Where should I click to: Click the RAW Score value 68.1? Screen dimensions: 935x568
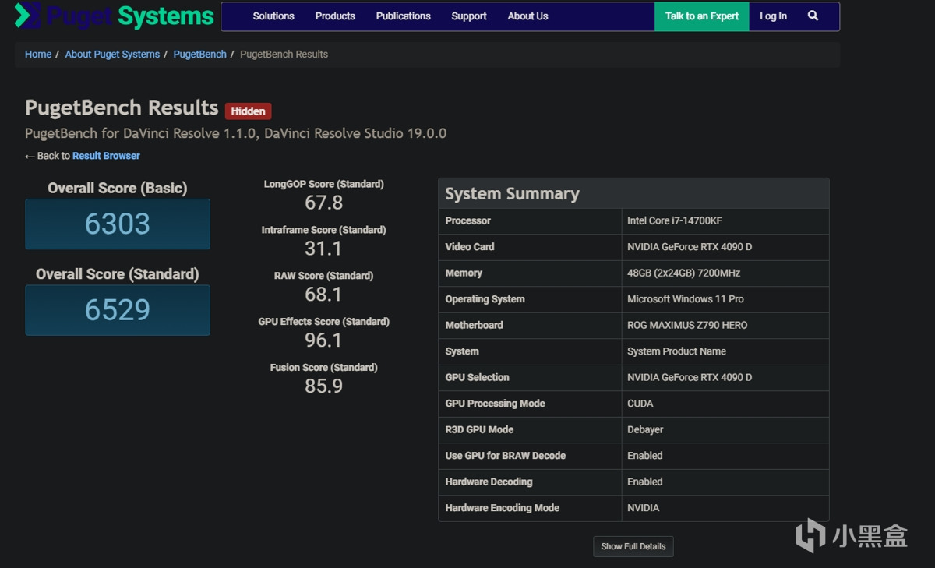(323, 295)
